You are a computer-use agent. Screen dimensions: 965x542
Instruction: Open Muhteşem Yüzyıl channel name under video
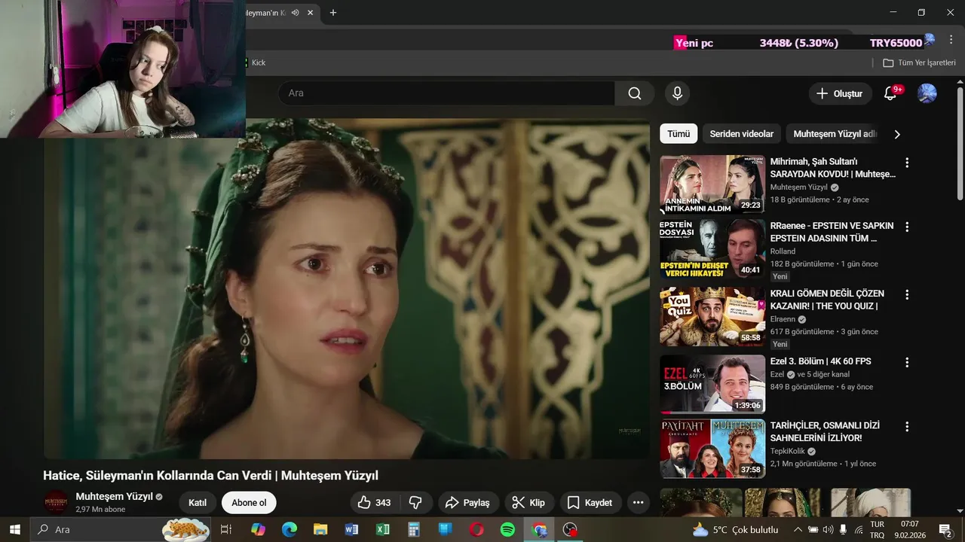(x=114, y=497)
